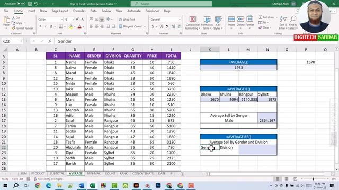The image size is (339, 190).
Task: Click the AutoSum sigma icon
Action: click(x=260, y=17)
